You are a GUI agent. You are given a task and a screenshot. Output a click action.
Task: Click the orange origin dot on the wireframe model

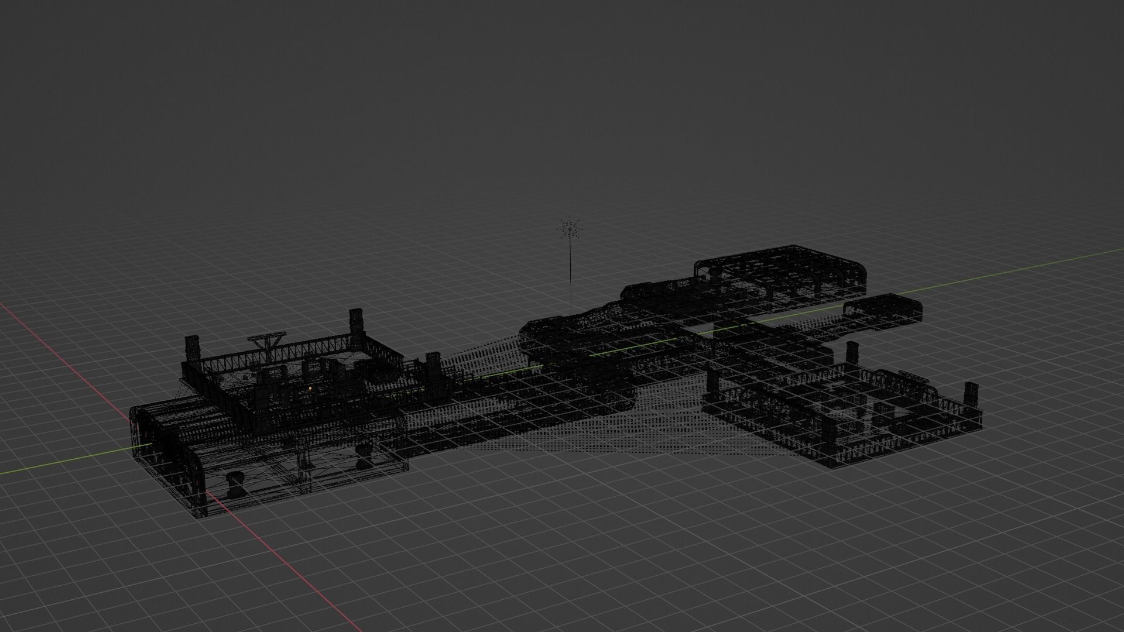[x=310, y=387]
